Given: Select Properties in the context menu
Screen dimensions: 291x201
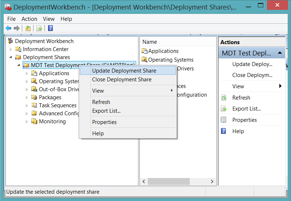Looking at the screenshot, I should (128, 122).
